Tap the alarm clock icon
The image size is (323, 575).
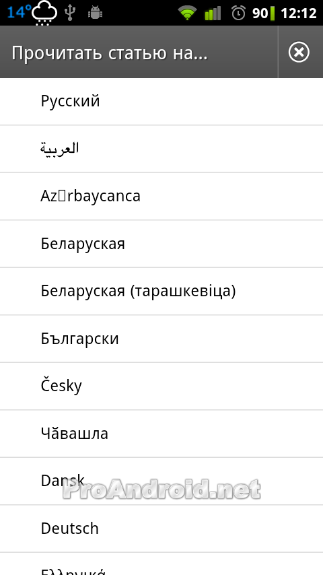(238, 13)
